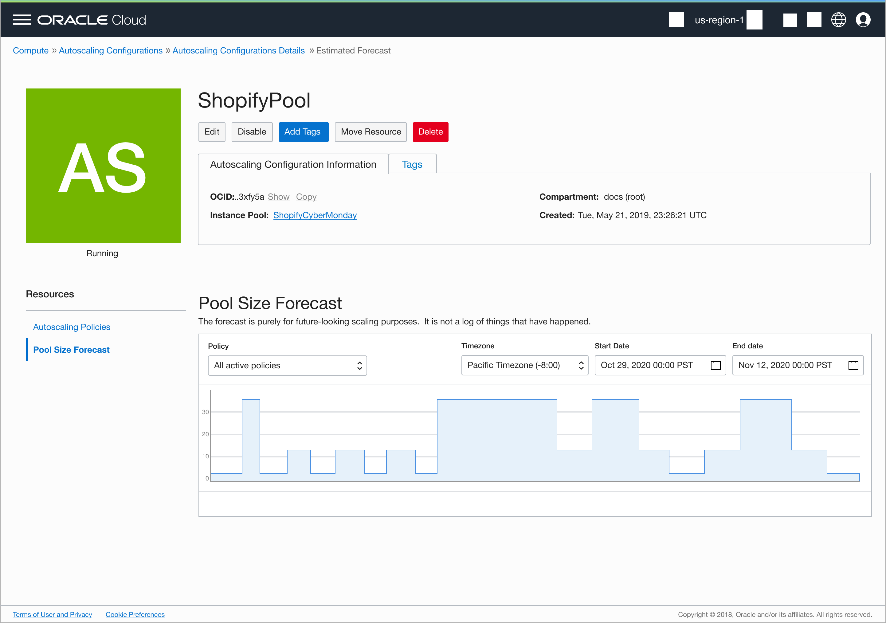Screen dimensions: 886x623
Task: Click the End date field Nov 12, 2020
Action: coord(798,365)
